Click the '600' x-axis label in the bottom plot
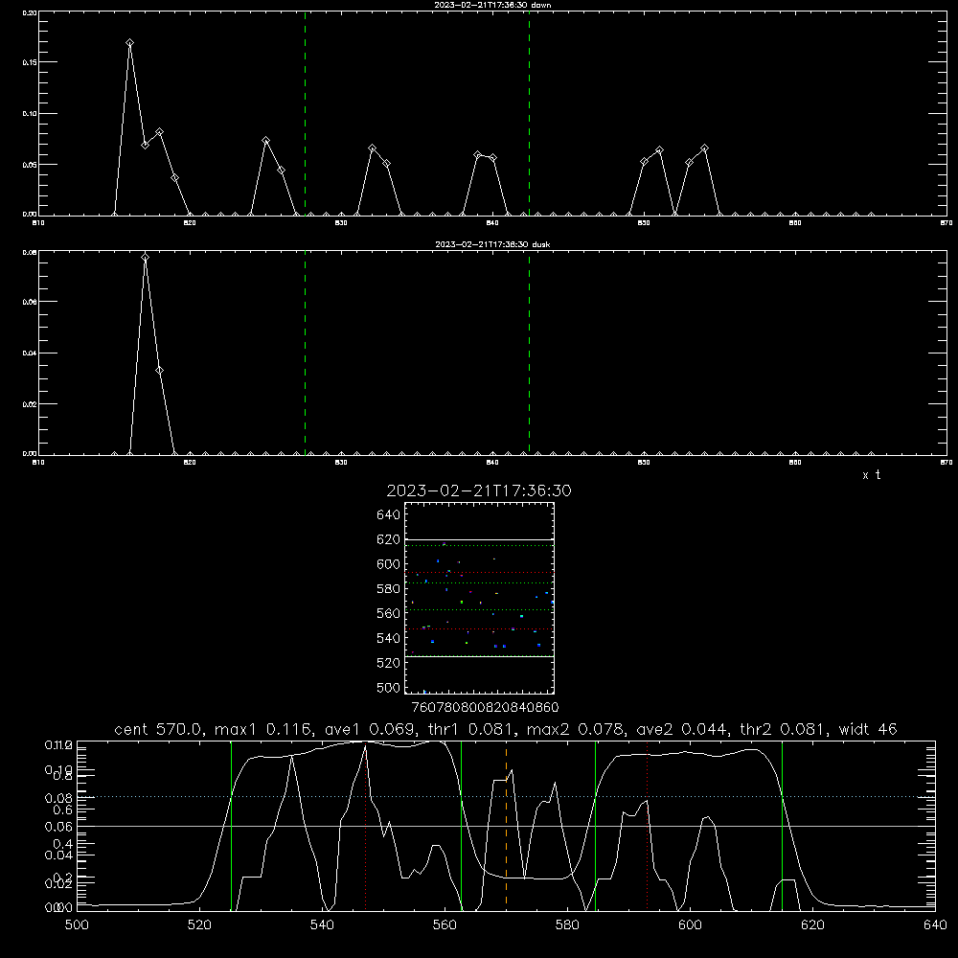Image resolution: width=958 pixels, height=958 pixels. pos(691,925)
